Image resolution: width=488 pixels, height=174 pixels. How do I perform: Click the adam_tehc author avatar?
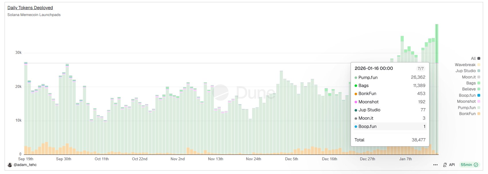tap(10, 165)
